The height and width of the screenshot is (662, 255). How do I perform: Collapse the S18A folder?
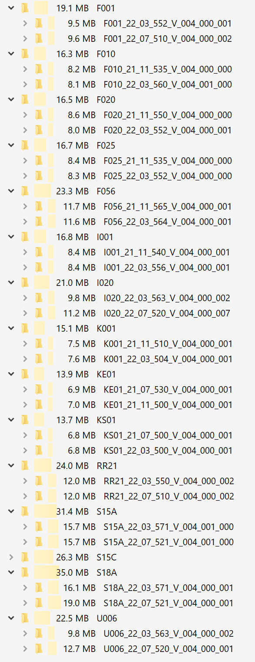click(11, 572)
